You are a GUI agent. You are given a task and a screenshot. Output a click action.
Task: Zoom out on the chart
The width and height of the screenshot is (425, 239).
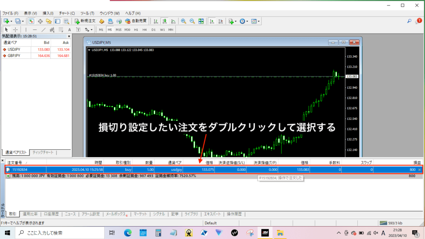(x=192, y=21)
